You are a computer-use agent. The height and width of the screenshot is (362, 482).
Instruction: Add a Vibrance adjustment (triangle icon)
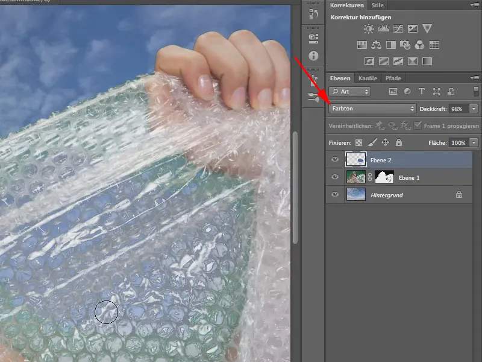click(427, 28)
